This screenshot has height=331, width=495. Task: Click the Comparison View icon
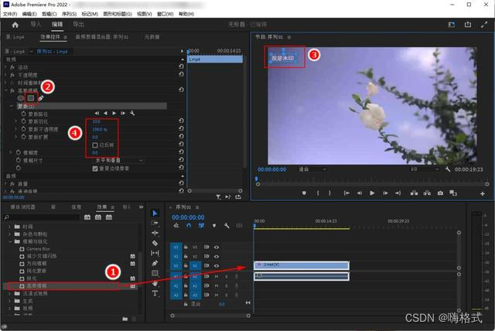[453, 193]
